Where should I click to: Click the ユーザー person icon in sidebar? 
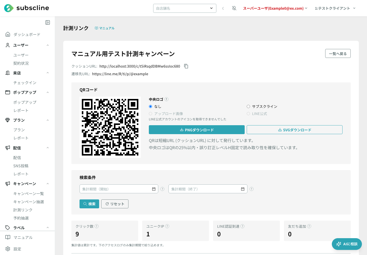8,45
